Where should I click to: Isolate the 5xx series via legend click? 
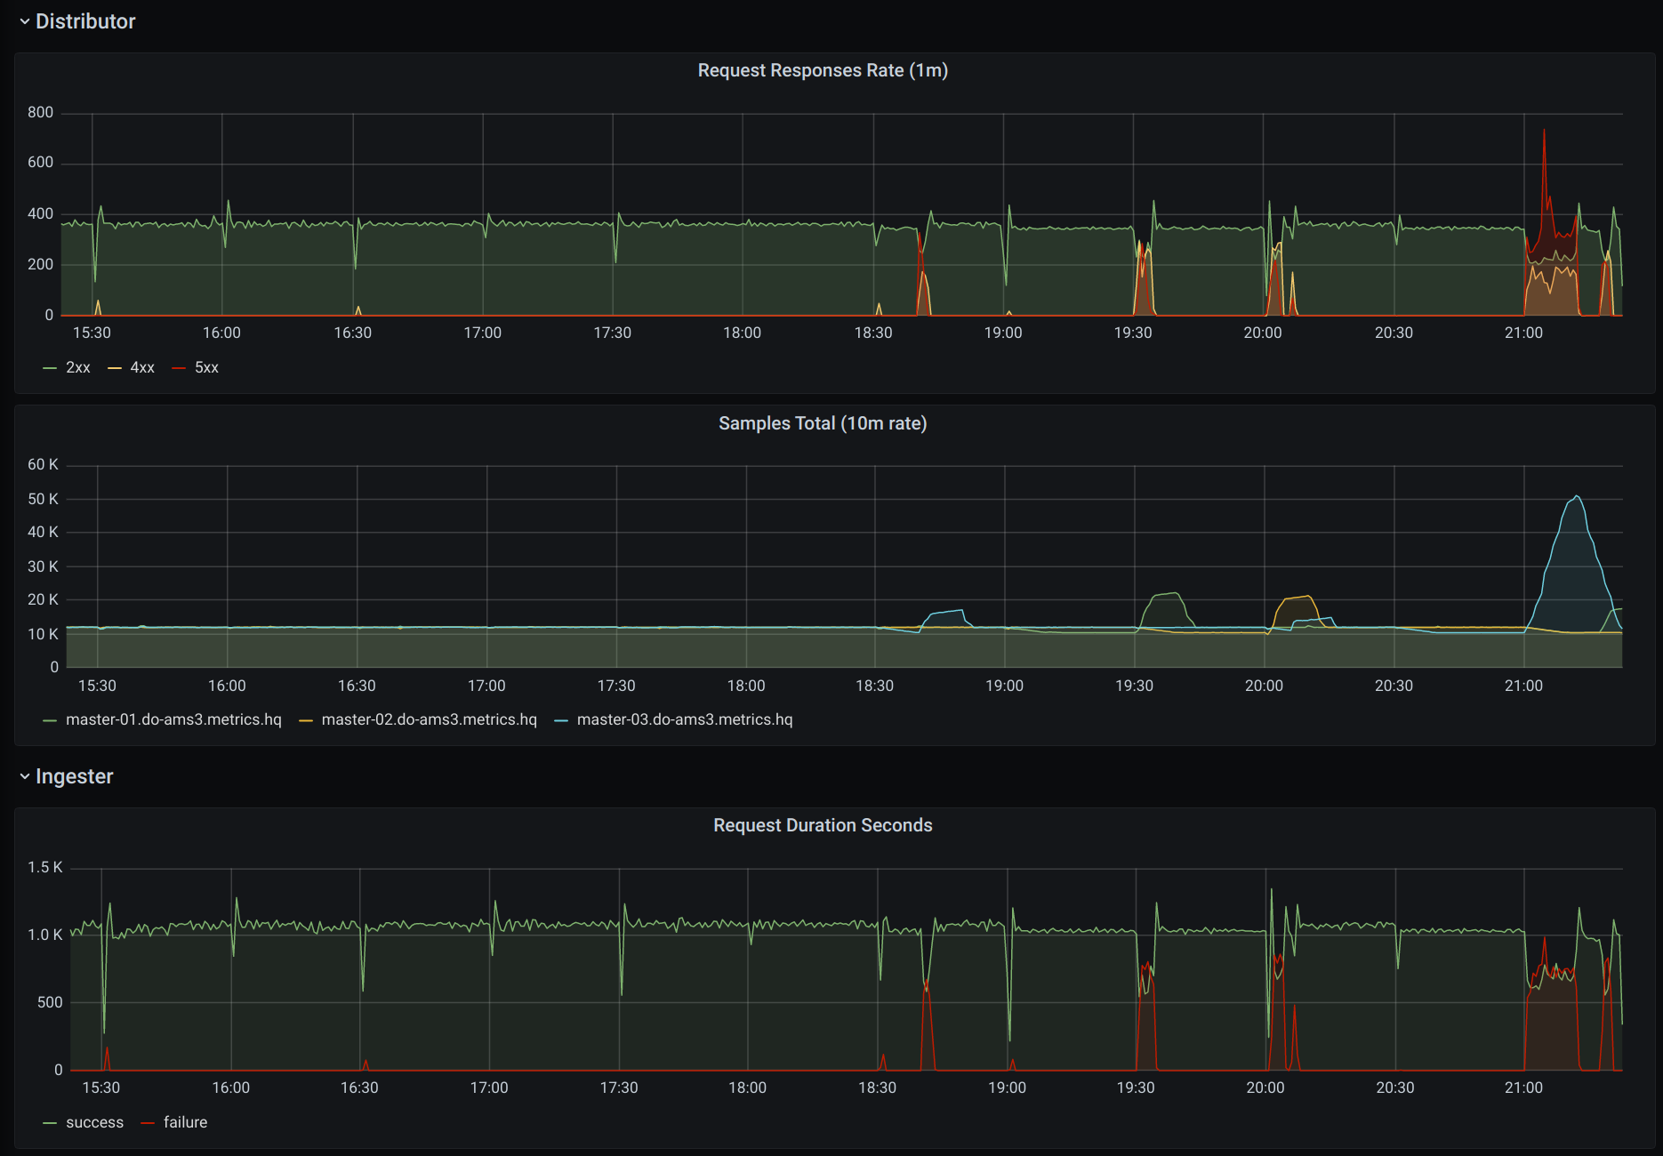(207, 367)
